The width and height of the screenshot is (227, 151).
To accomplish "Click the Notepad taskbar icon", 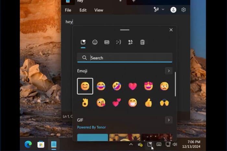I will (x=54, y=144).
